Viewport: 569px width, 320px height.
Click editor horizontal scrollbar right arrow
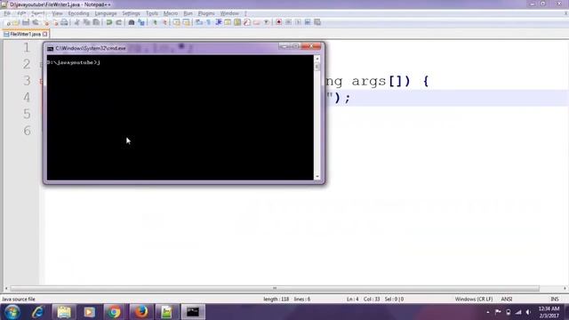565,288
